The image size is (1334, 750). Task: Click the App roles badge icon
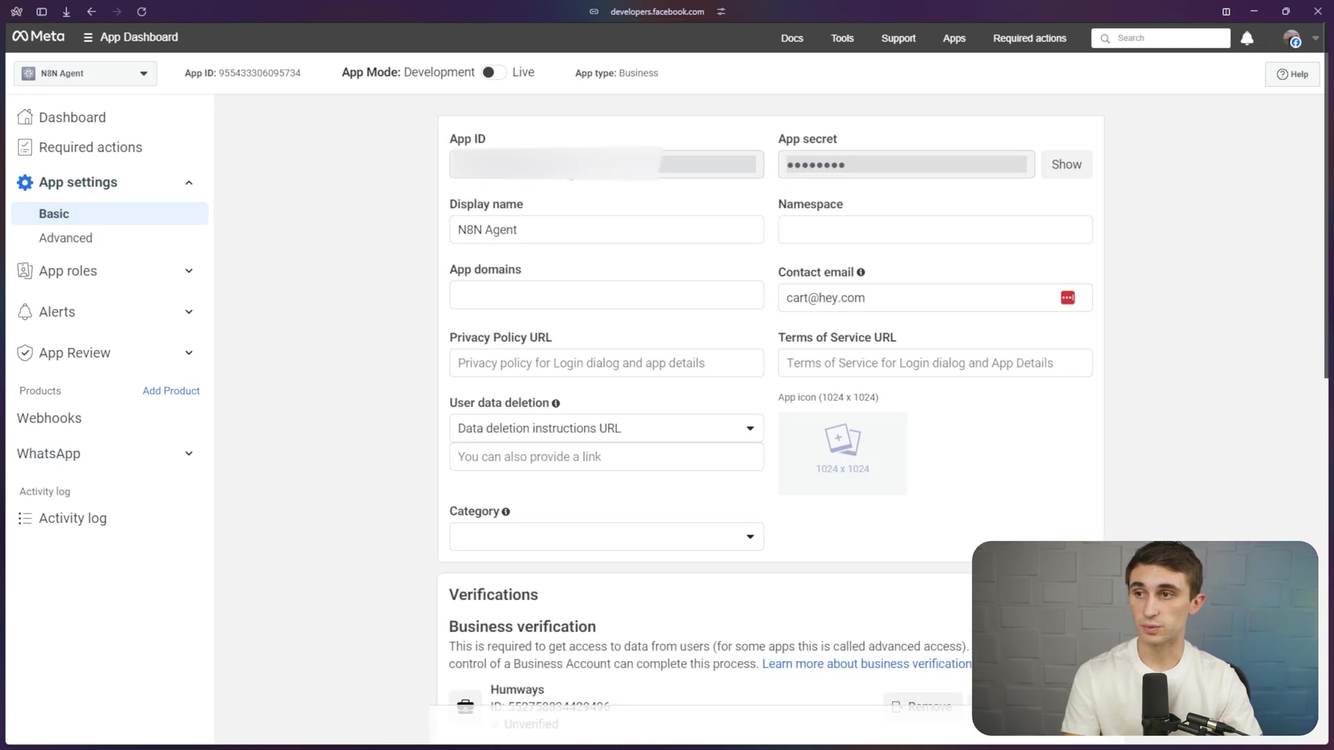pos(25,271)
